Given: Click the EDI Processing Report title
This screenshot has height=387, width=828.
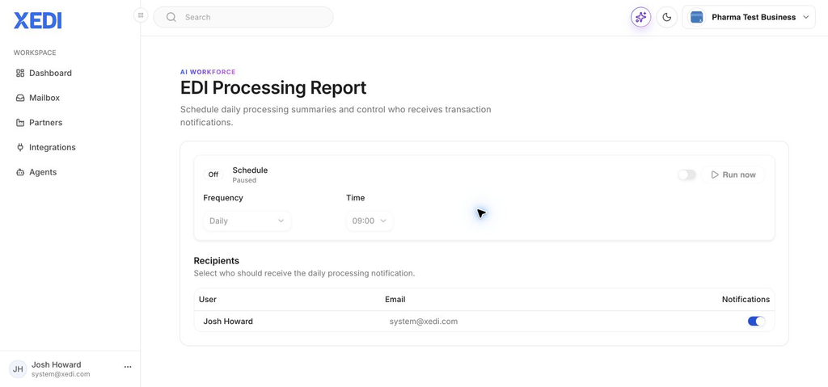Looking at the screenshot, I should [x=273, y=87].
